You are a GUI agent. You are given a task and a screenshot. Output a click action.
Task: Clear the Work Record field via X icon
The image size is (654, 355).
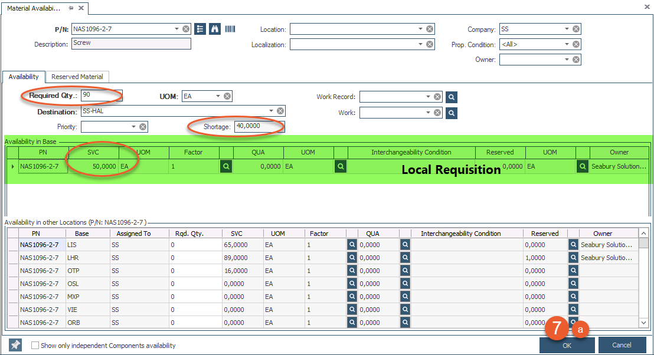pos(437,97)
